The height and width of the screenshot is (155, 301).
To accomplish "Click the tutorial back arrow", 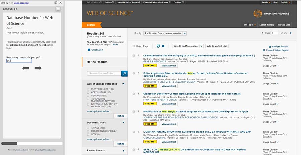I will pos(26,68).
